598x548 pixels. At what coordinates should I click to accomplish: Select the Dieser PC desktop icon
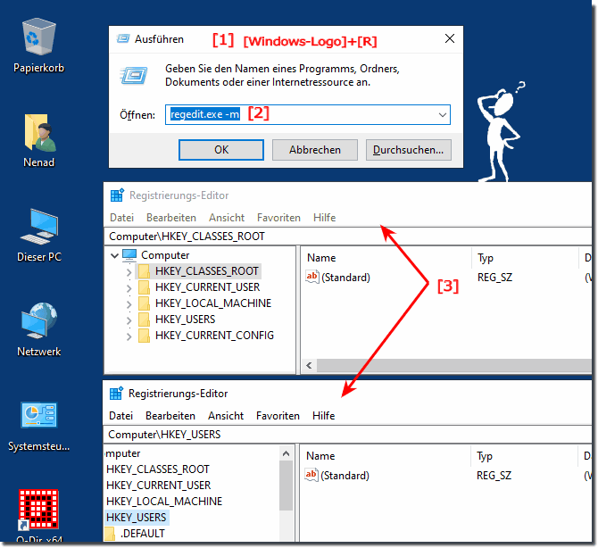coord(39,227)
